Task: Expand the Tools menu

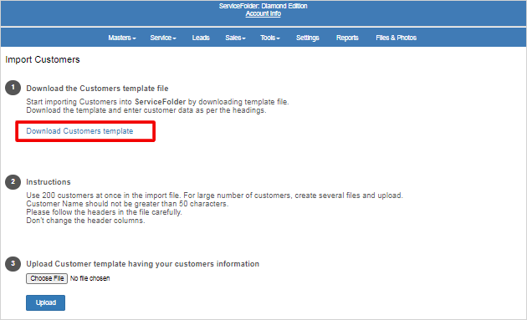Action: pos(270,38)
